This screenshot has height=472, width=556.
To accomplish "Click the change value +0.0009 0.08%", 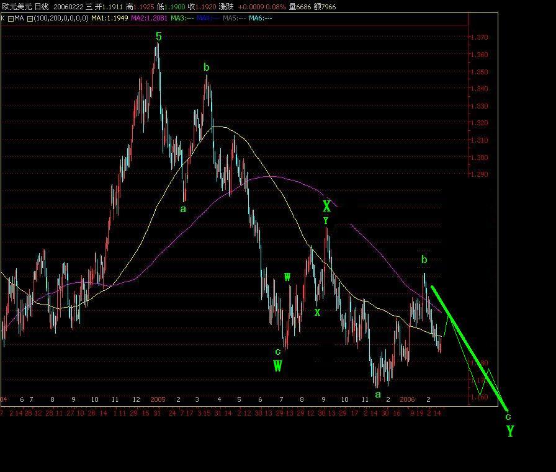I will 262,7.
